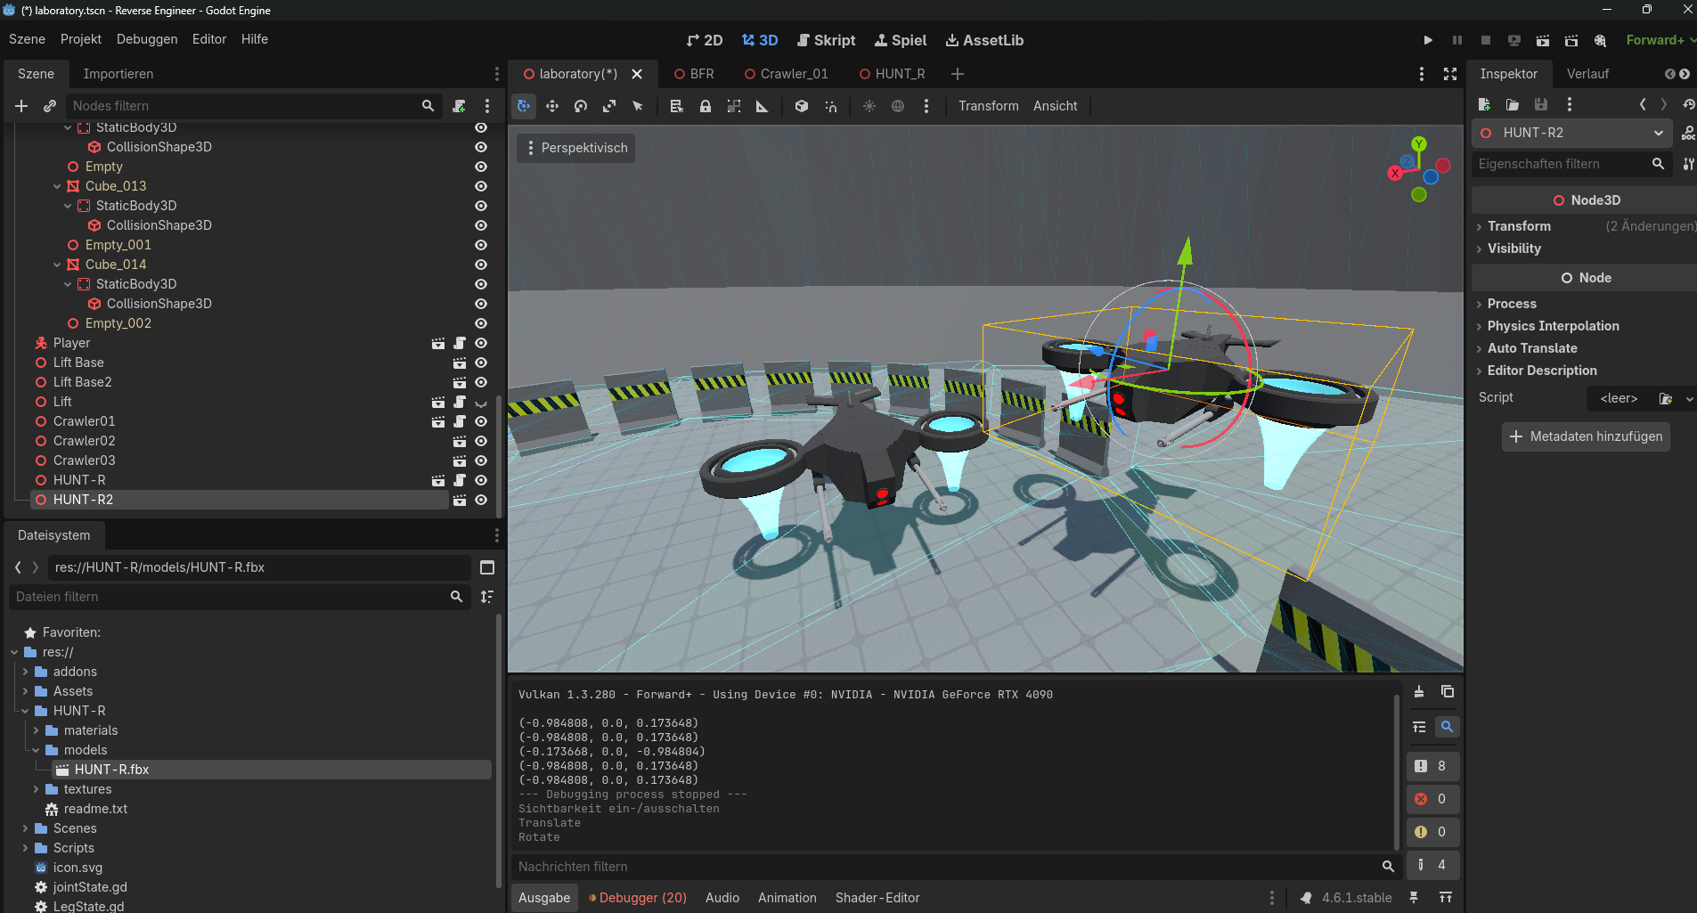This screenshot has height=913, width=1697.
Task: Open the Transform menu button in viewport toolbar
Action: tap(989, 106)
